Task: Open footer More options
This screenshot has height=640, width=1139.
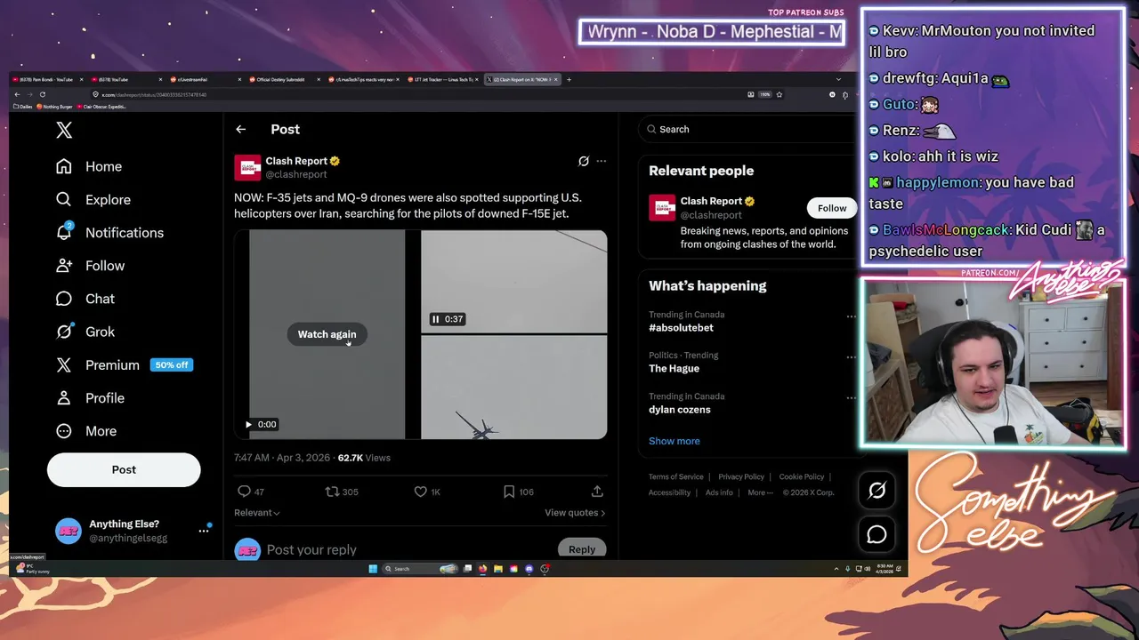Action: [x=758, y=492]
